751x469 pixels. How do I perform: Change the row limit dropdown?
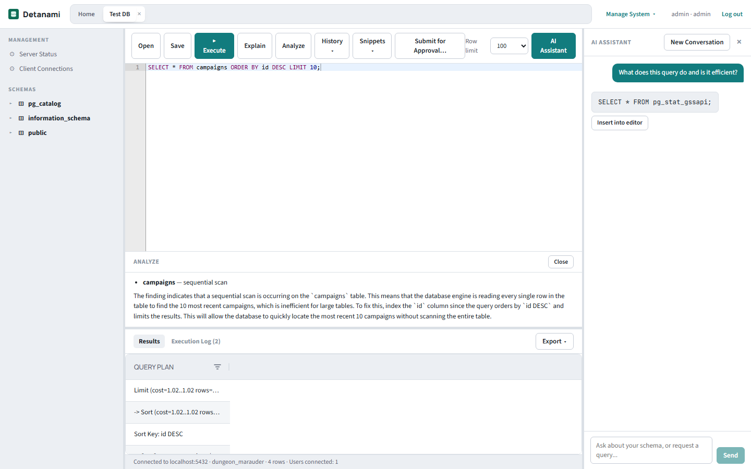[x=509, y=46]
